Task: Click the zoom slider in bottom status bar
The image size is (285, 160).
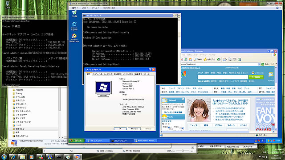Action: click(x=183, y=151)
